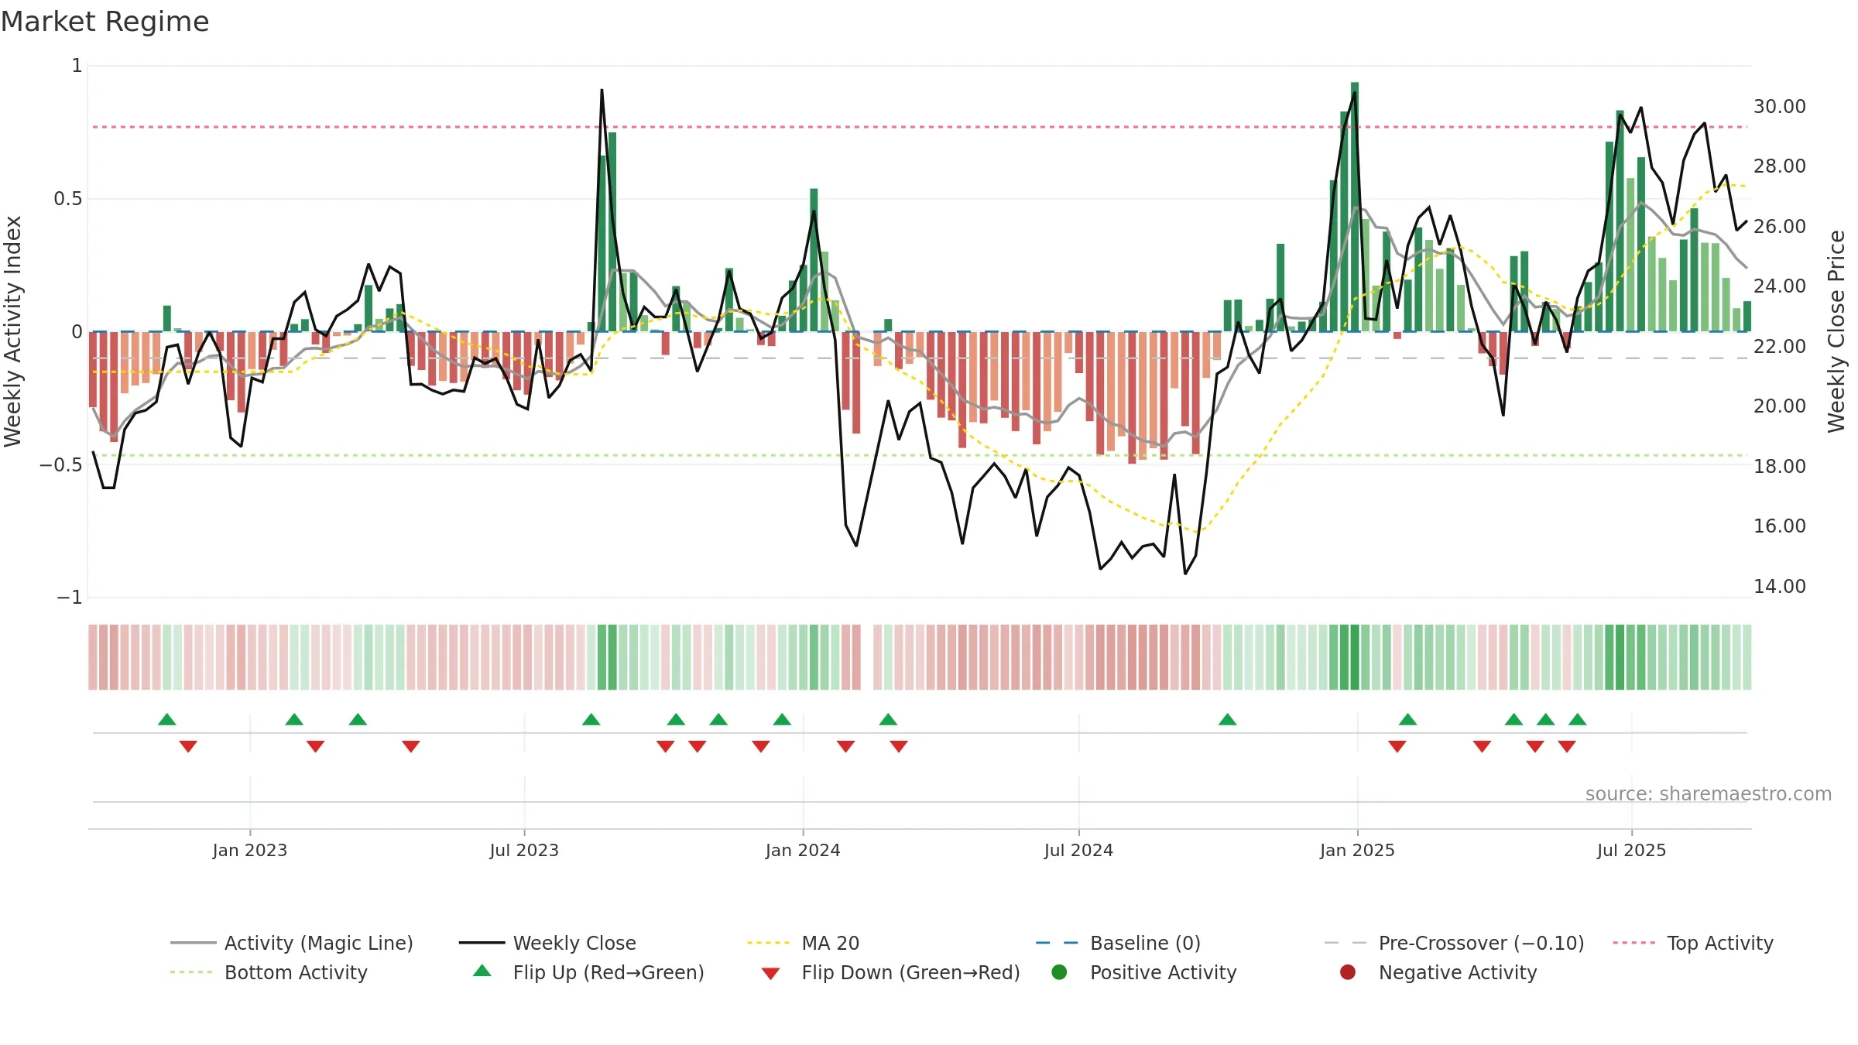The width and height of the screenshot is (1858, 1045).
Task: Toggle the MA 20 legend entry
Action: pos(803,943)
